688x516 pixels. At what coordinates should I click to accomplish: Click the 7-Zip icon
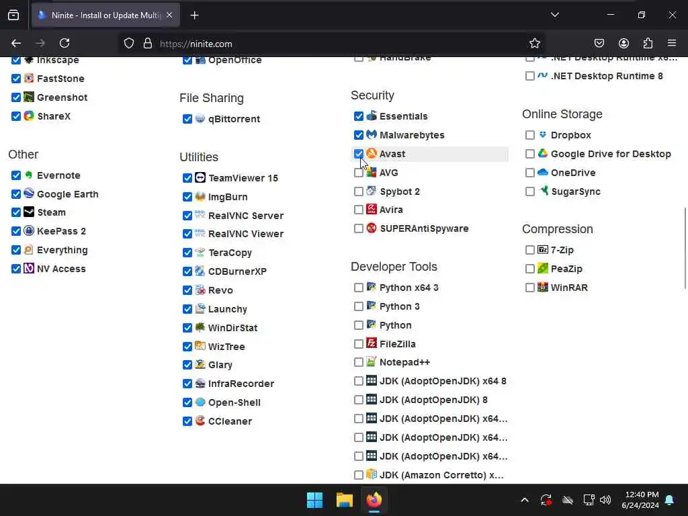(x=543, y=249)
